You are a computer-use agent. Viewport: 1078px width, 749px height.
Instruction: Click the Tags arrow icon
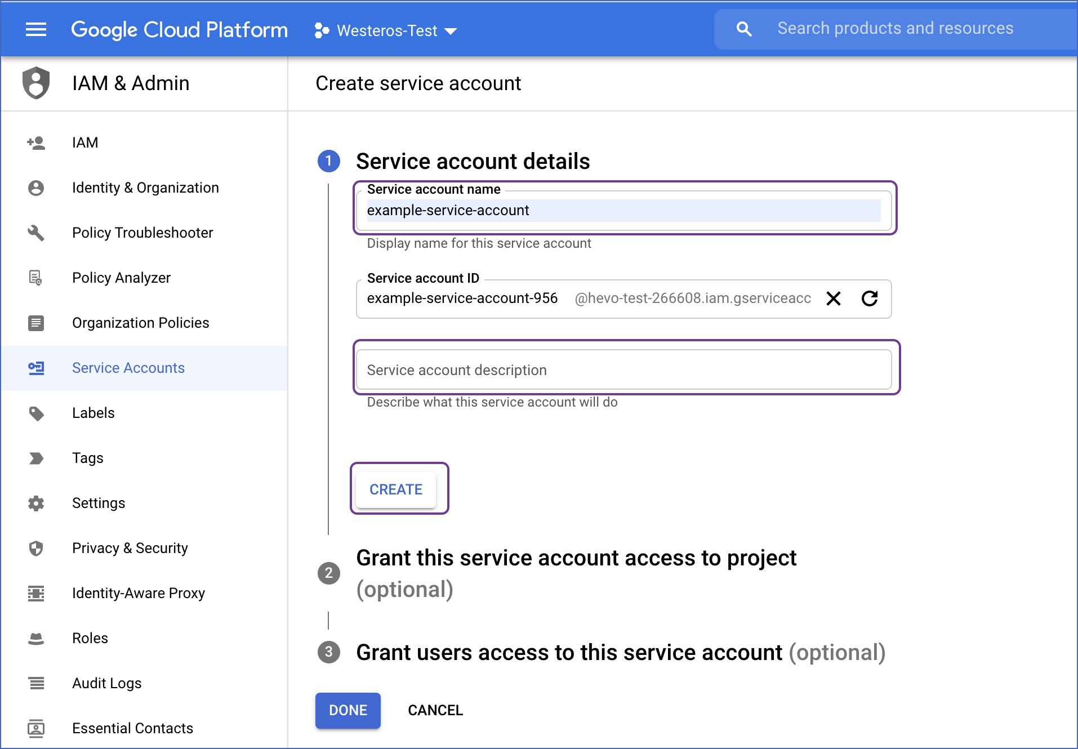(36, 458)
